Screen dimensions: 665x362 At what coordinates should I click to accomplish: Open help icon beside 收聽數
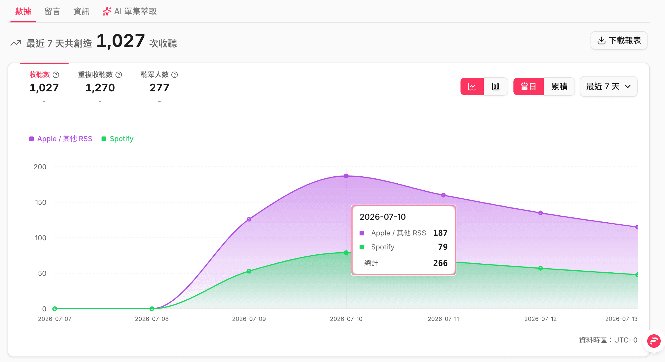[56, 75]
